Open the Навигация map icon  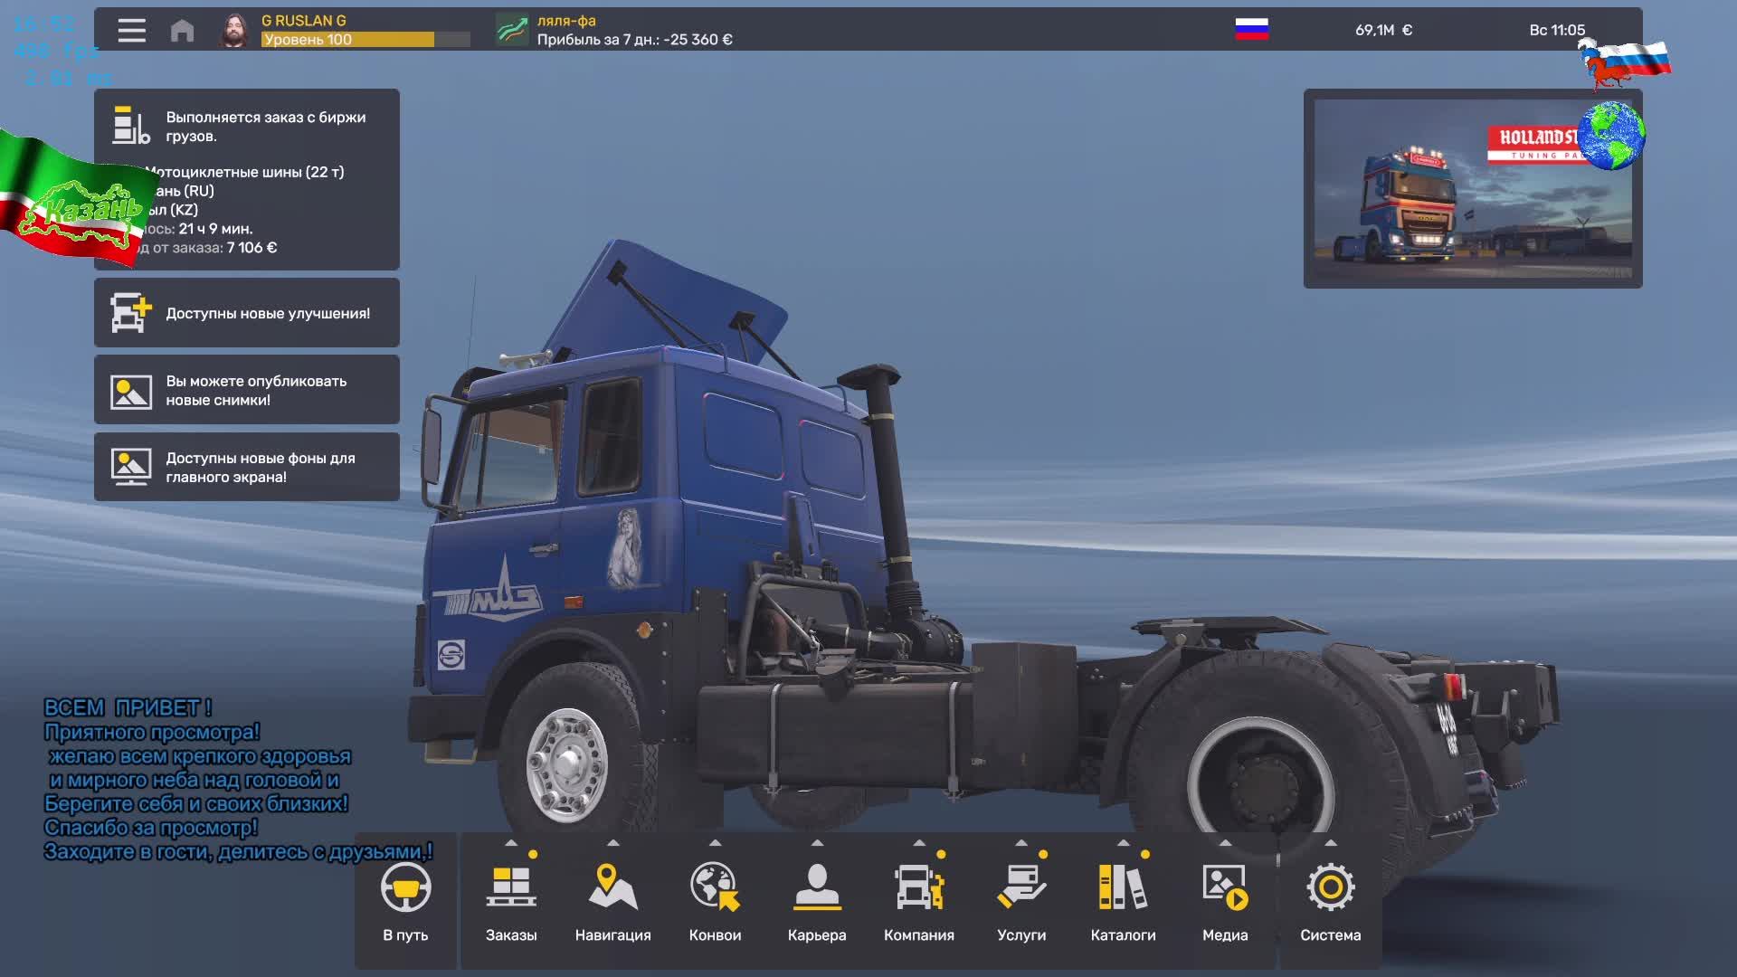pos(612,887)
